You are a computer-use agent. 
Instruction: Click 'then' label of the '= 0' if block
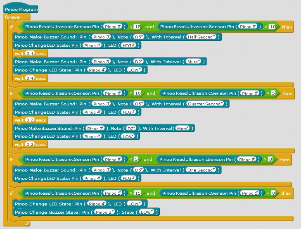pos(286,193)
